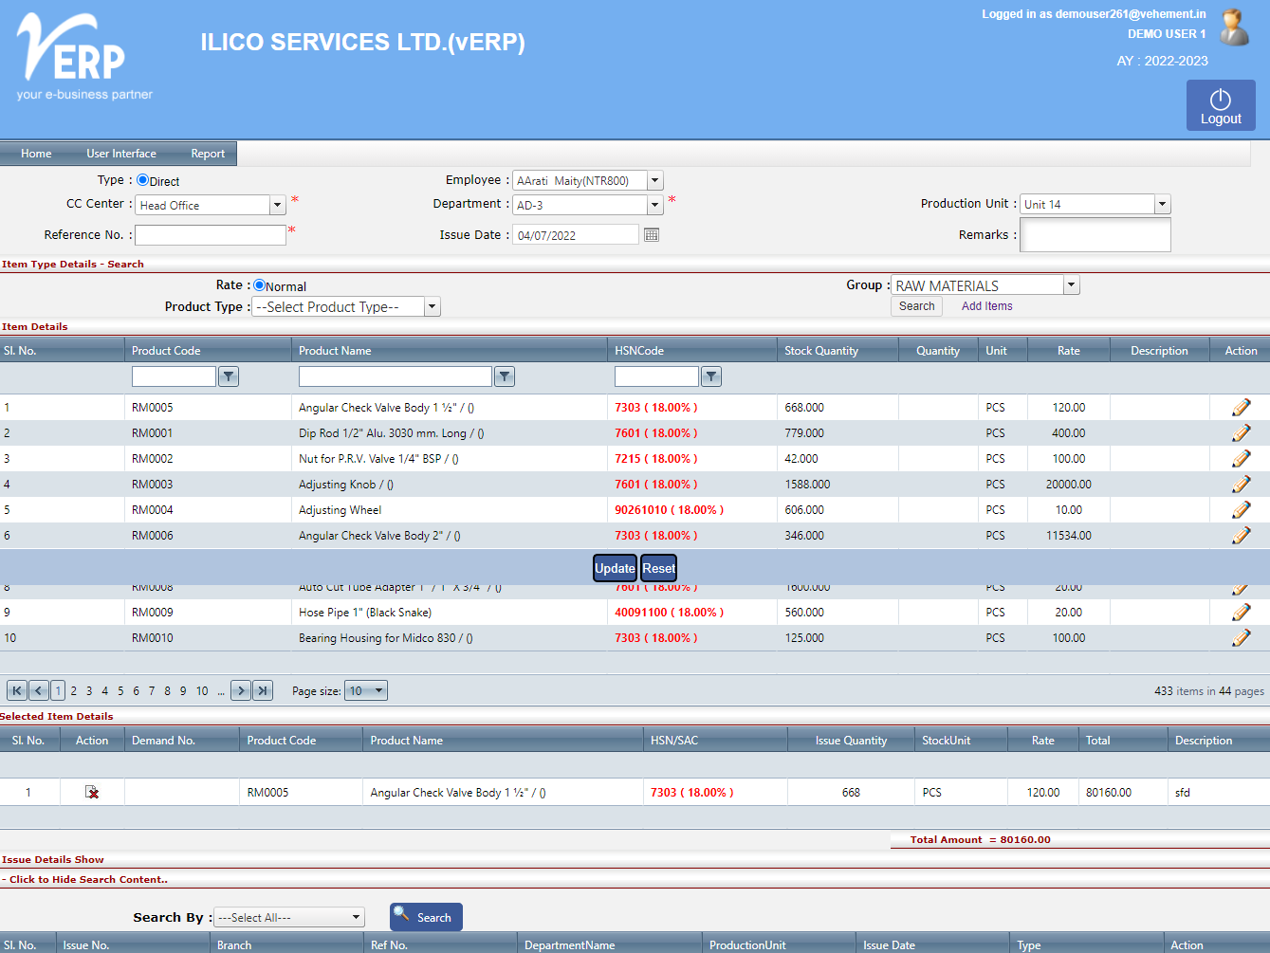The image size is (1270, 953).
Task: Focus the Product Code filter input
Action: pyautogui.click(x=175, y=376)
